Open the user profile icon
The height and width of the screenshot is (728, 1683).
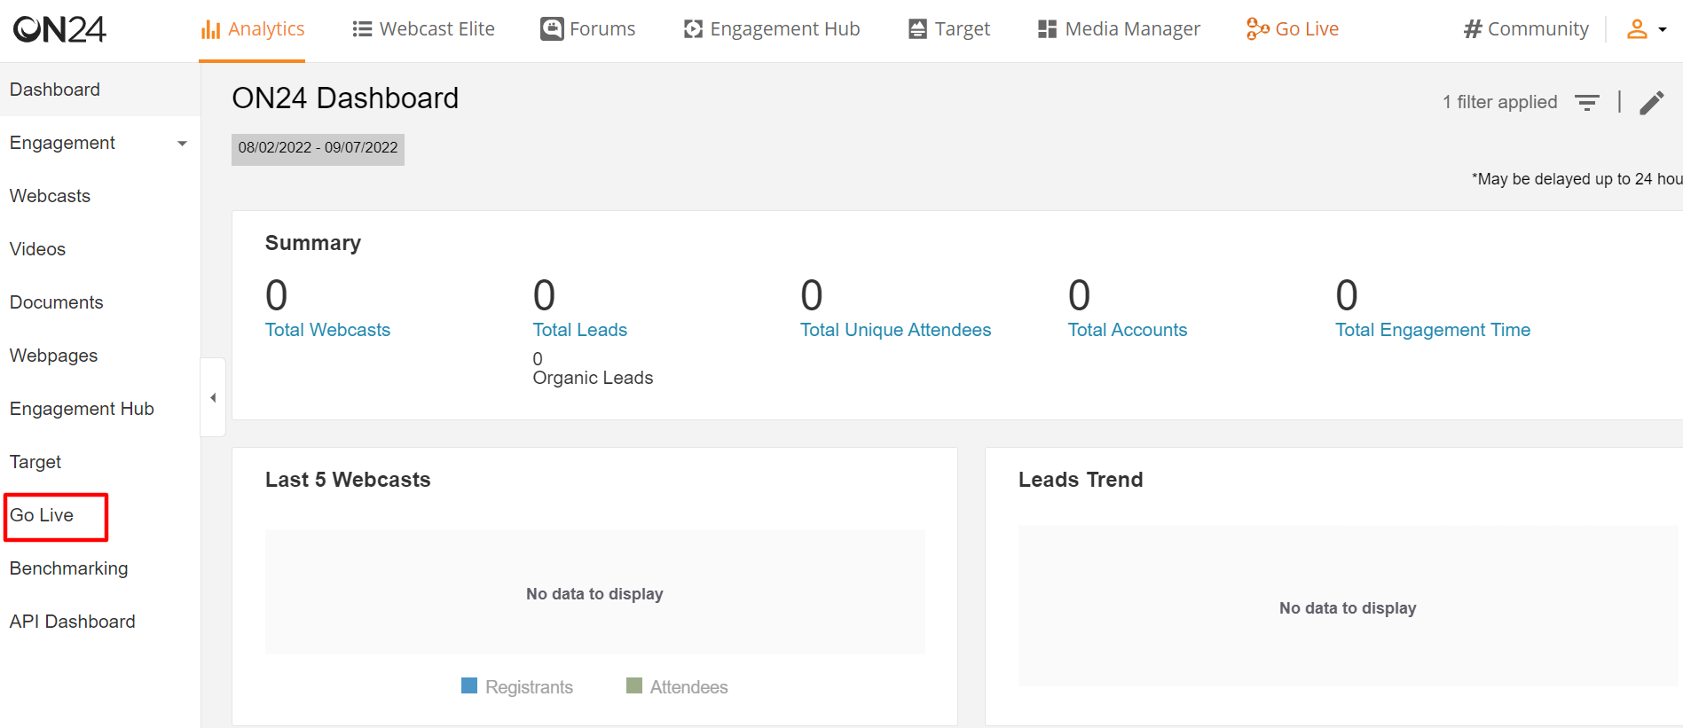click(1637, 29)
